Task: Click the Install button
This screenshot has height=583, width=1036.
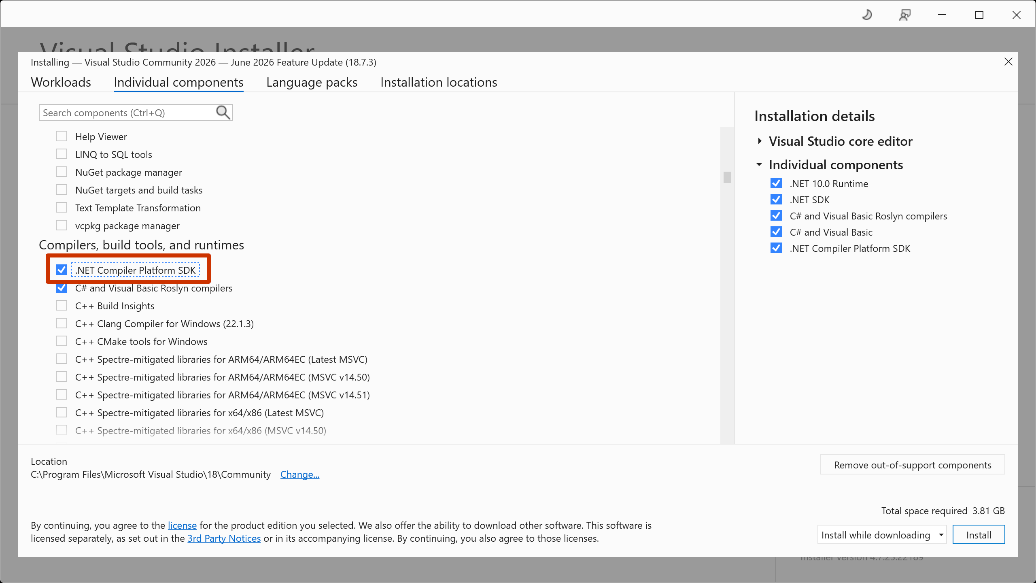Action: coord(979,535)
